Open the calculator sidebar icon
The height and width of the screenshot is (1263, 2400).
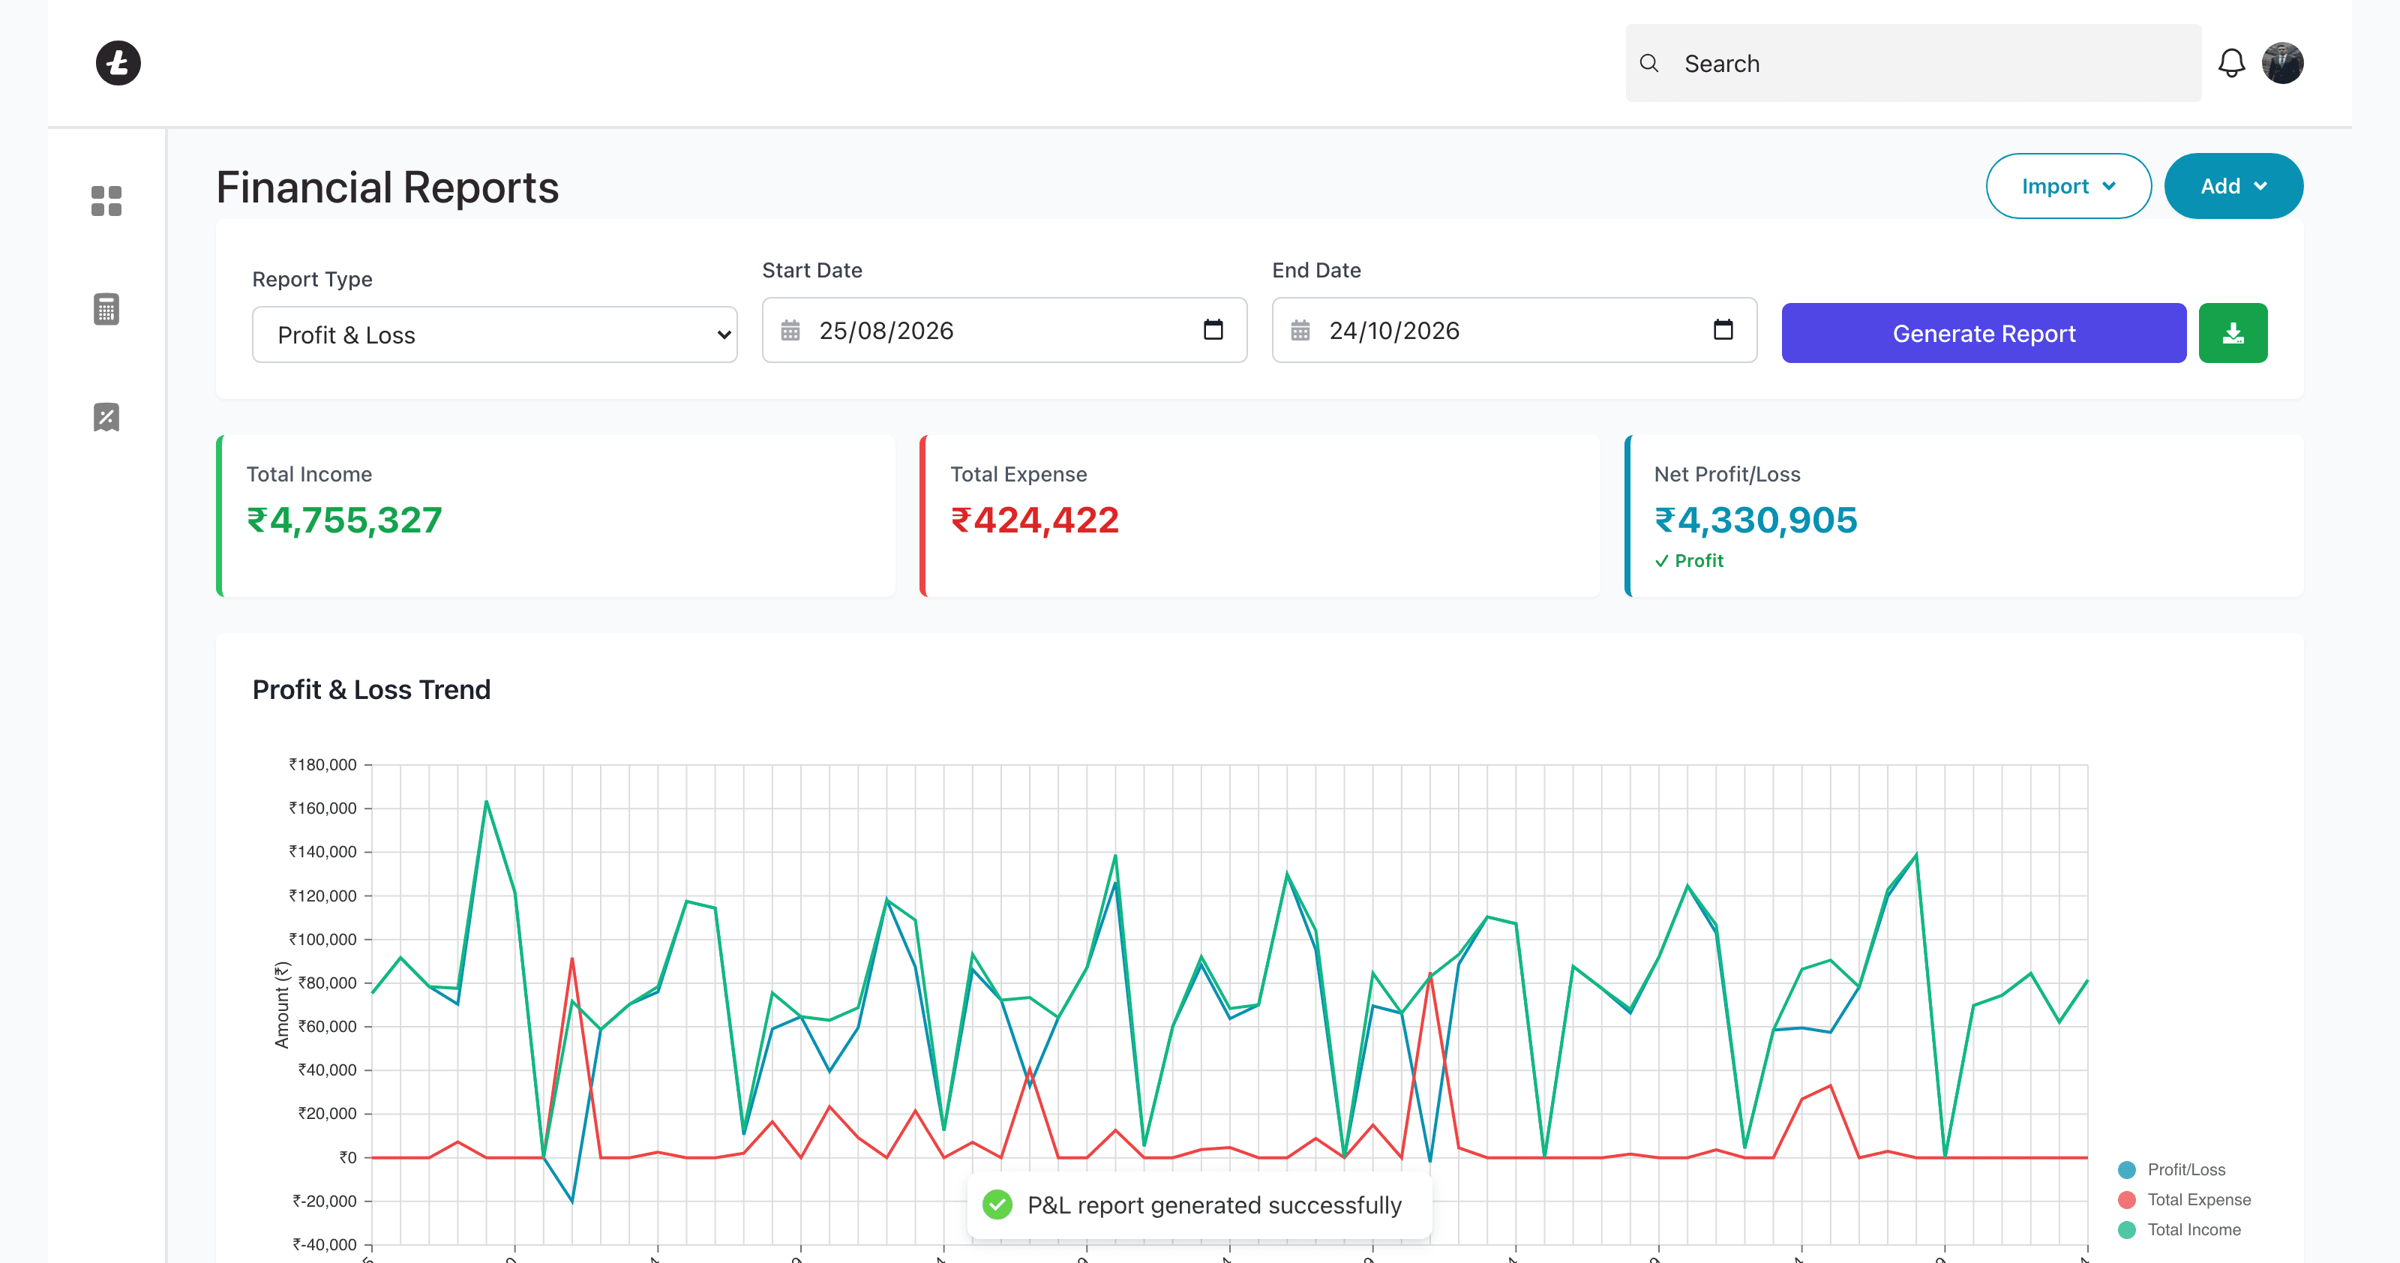106,309
